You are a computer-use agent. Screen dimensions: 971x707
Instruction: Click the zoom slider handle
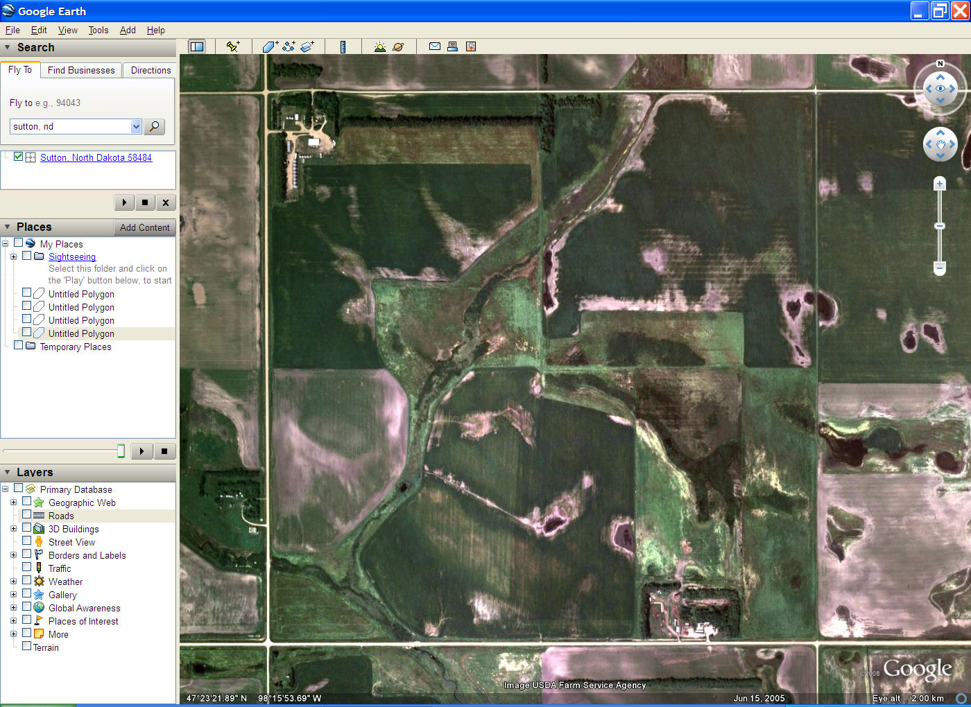tap(940, 226)
